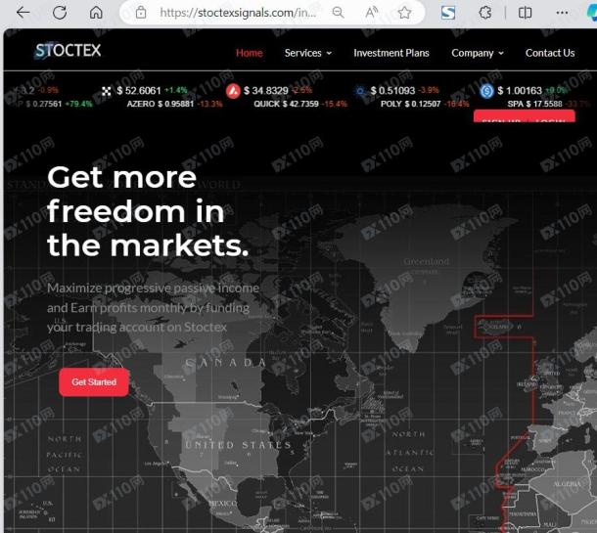The image size is (597, 533).
Task: Click the stoctexsignals.com address bar
Action: [x=238, y=13]
